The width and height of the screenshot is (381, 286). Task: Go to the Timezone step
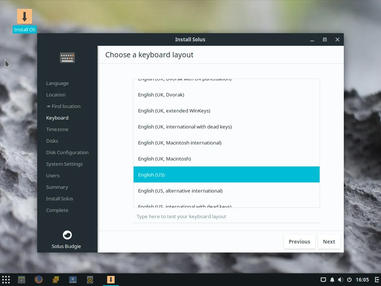click(57, 129)
